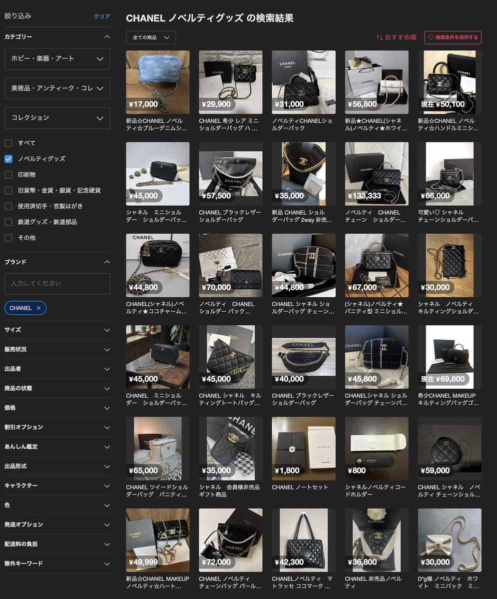Screen dimensions: 497x599
Task: Open the ¥70,000 ノベルティ shoulder bag thumbnail
Action: click(x=231, y=265)
